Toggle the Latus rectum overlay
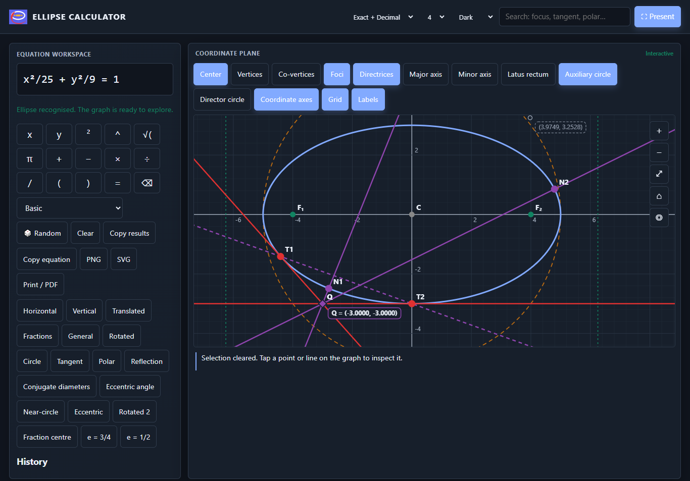The width and height of the screenshot is (690, 481). [x=528, y=74]
